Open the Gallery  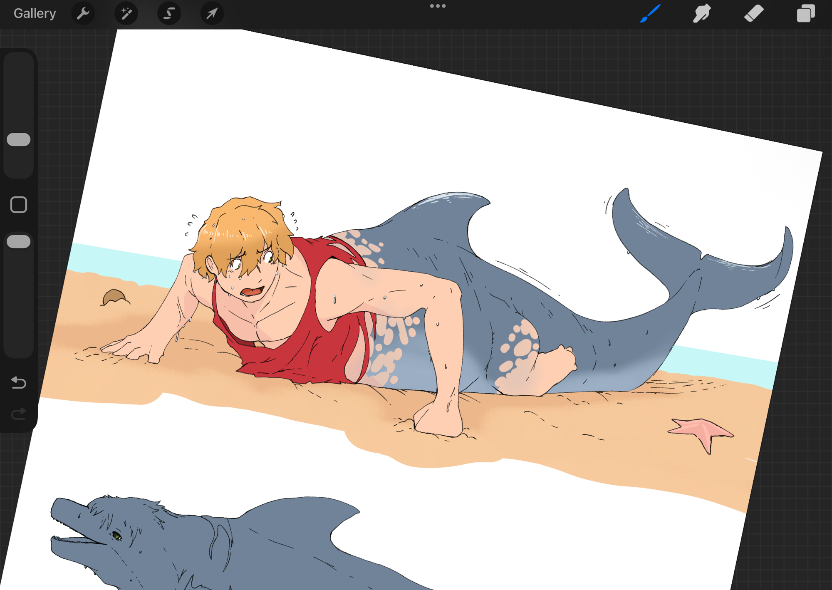tap(35, 13)
